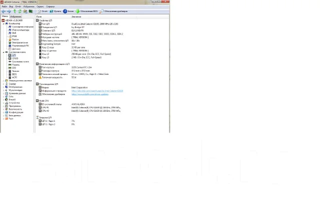Open the Сервис menu

click(x=40, y=6)
